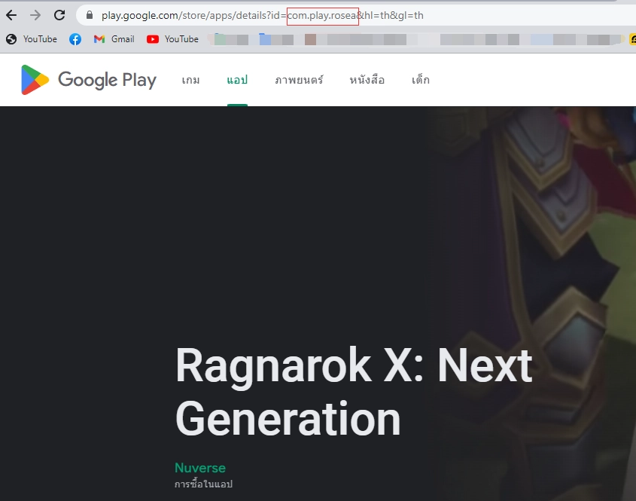Open the Facebook bookmark icon
The image size is (636, 501).
click(75, 39)
